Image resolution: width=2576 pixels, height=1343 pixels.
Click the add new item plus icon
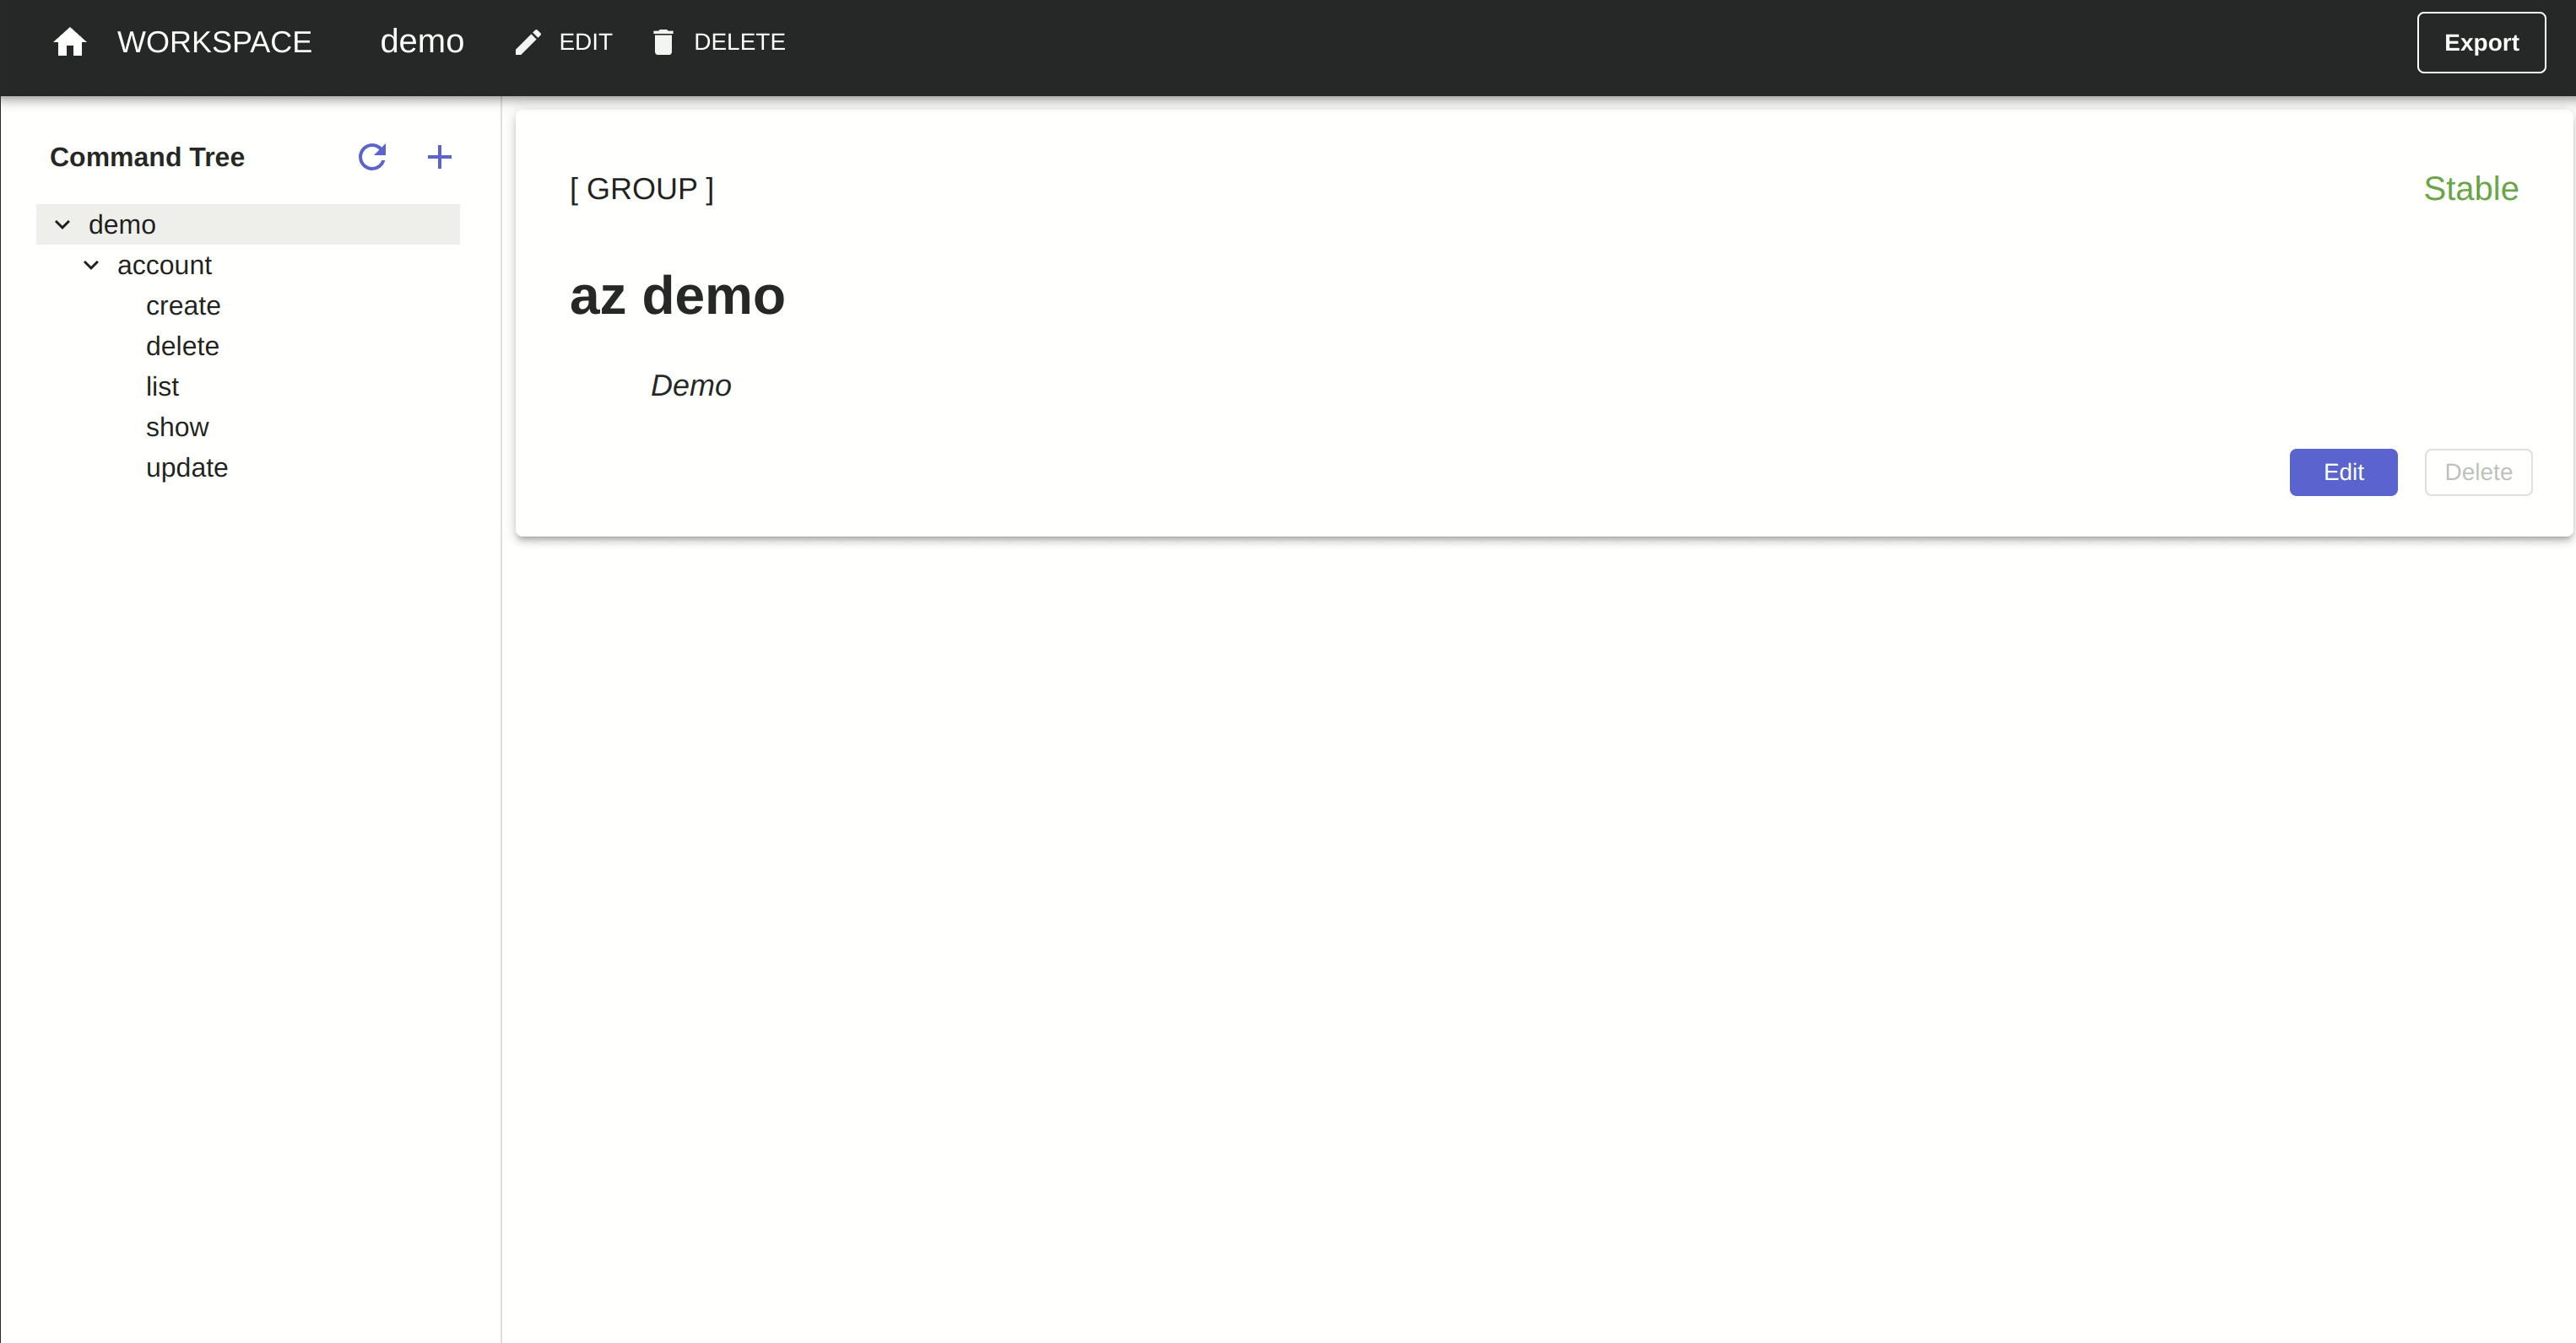tap(438, 157)
